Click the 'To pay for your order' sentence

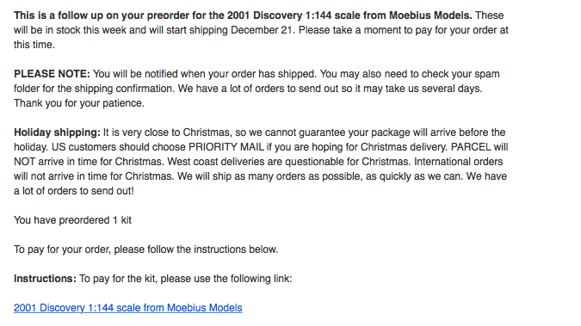coord(145,249)
